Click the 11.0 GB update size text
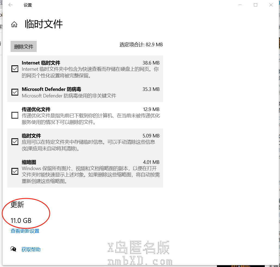The image size is (280, 267). coord(21,220)
